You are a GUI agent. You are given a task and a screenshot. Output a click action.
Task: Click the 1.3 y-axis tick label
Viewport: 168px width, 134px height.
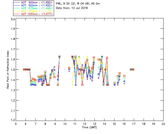tap(13, 90)
